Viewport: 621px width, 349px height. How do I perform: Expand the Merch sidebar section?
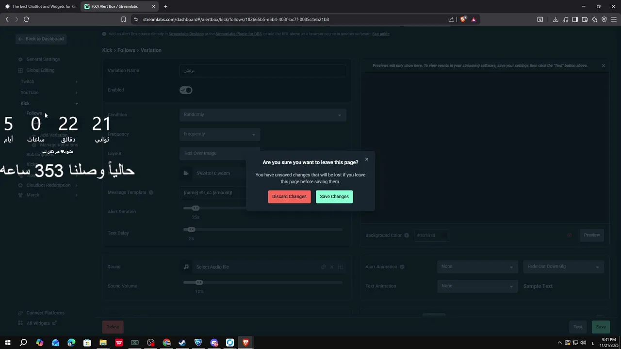49,195
